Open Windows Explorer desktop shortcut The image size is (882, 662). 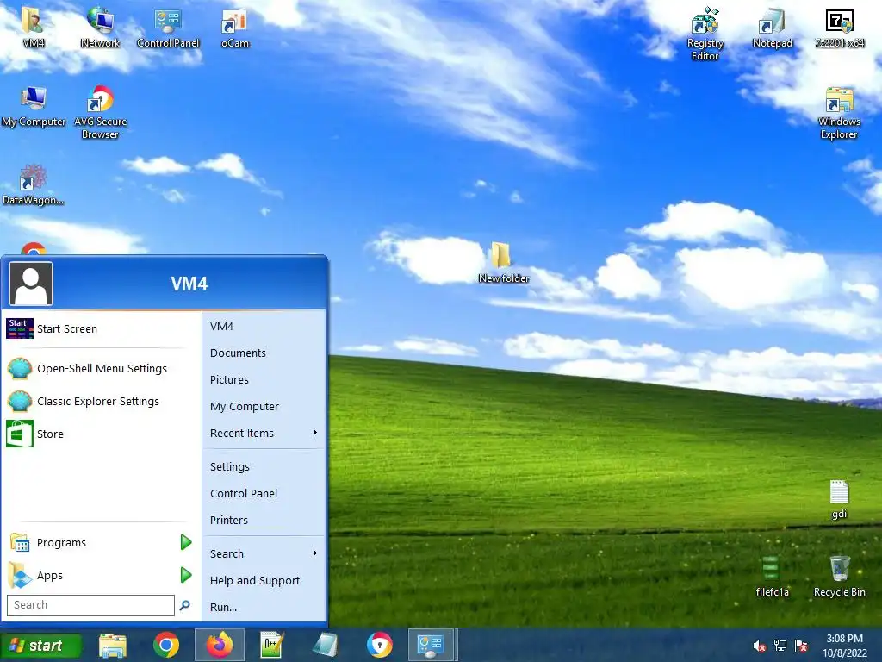pos(839,113)
